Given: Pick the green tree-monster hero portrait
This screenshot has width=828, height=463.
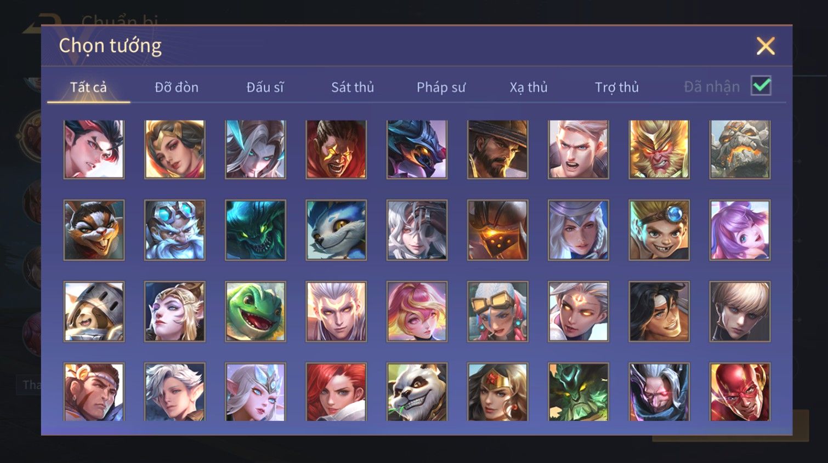Looking at the screenshot, I should click(579, 392).
